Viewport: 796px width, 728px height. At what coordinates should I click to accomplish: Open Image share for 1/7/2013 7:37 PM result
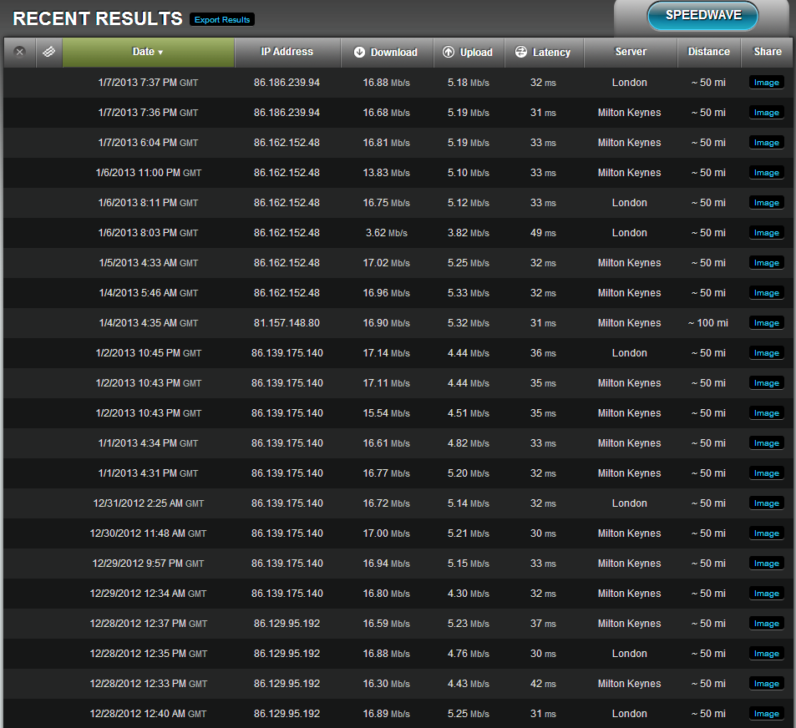coord(766,83)
